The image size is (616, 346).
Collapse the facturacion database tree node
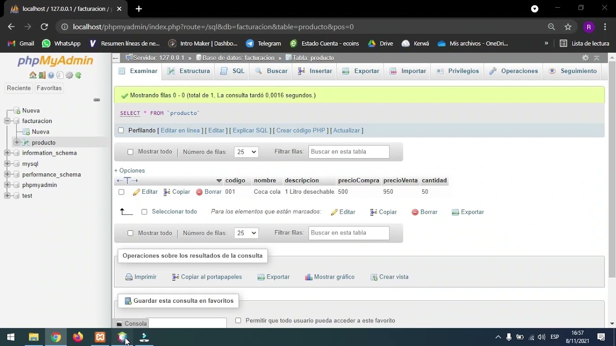pos(7,121)
